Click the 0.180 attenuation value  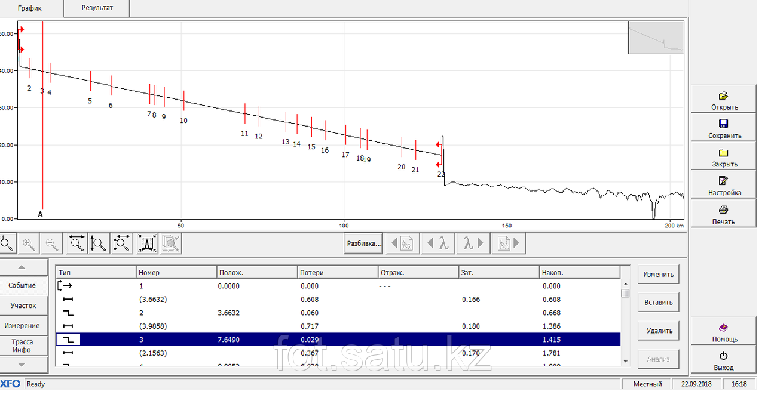471,326
